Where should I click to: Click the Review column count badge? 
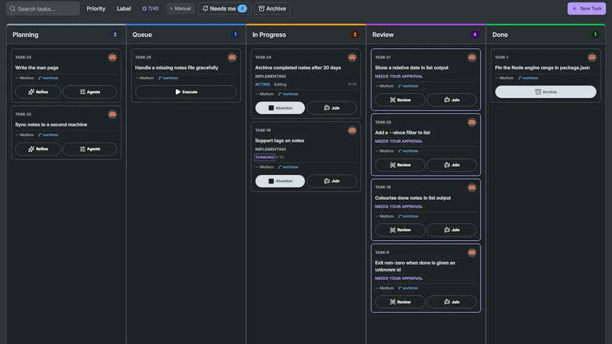tap(475, 35)
